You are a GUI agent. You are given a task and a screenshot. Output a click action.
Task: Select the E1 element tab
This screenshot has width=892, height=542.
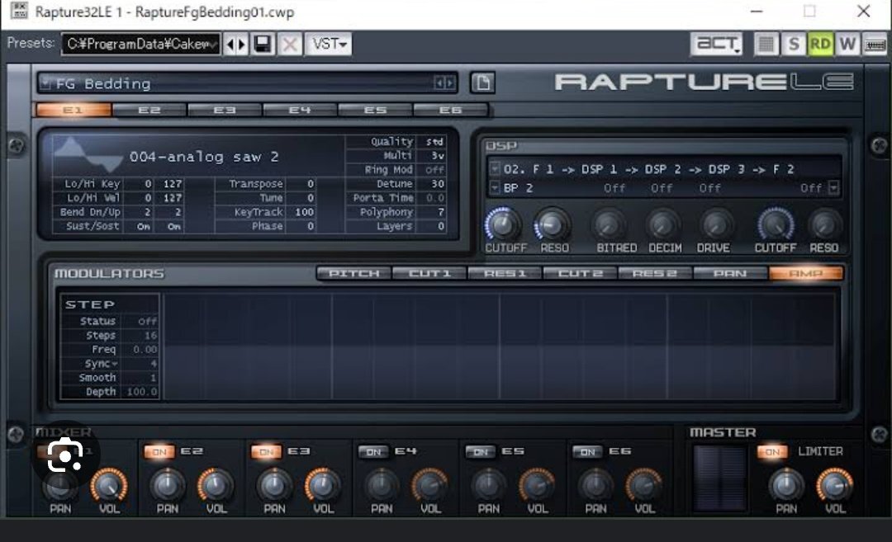74,110
